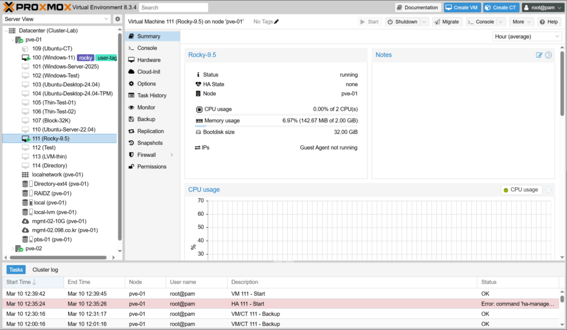
Task: Open the Server View dropdown
Action: [x=56, y=19]
